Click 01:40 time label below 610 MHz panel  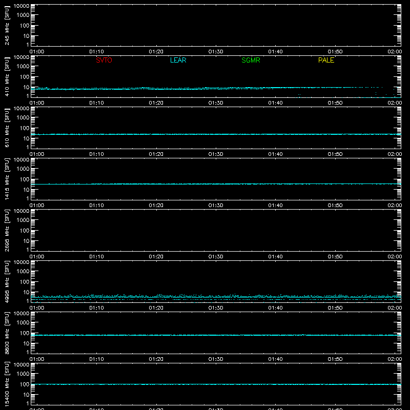275,154
